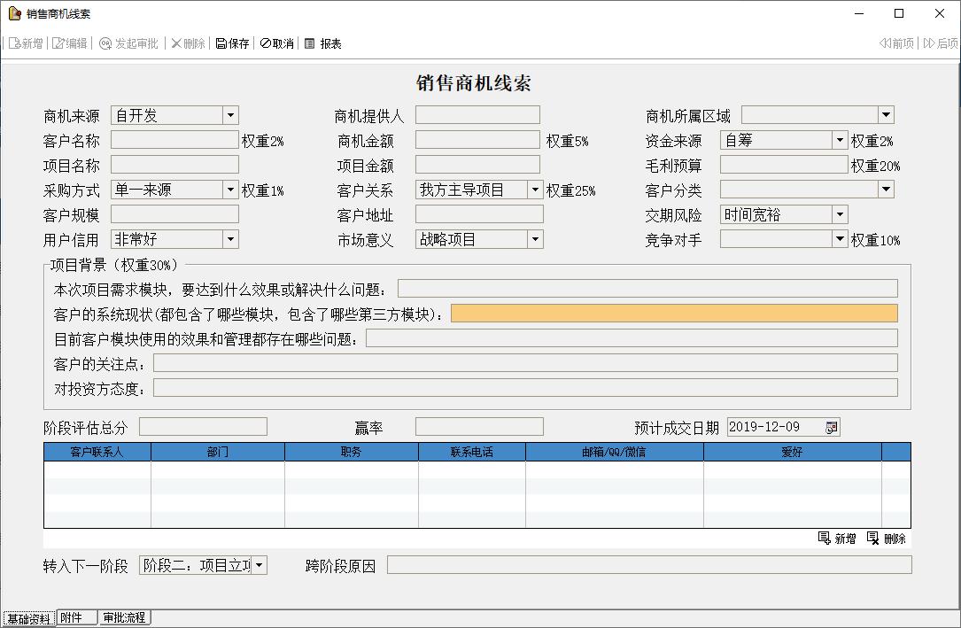961x628 pixels.
Task: Click the 保存 (Save) toolbar icon
Action: 221,43
